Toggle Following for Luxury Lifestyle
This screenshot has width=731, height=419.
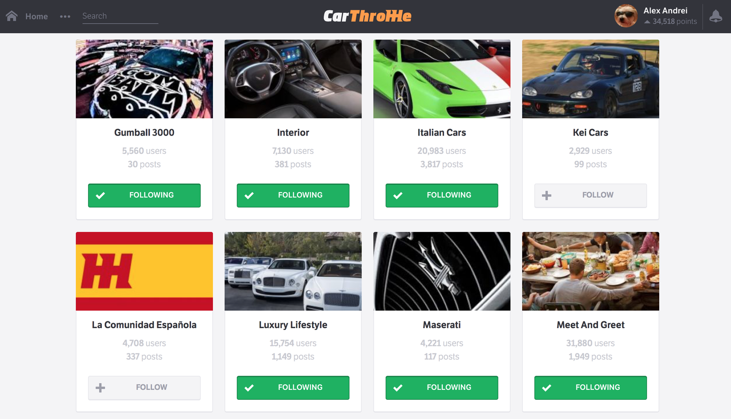[x=293, y=388]
